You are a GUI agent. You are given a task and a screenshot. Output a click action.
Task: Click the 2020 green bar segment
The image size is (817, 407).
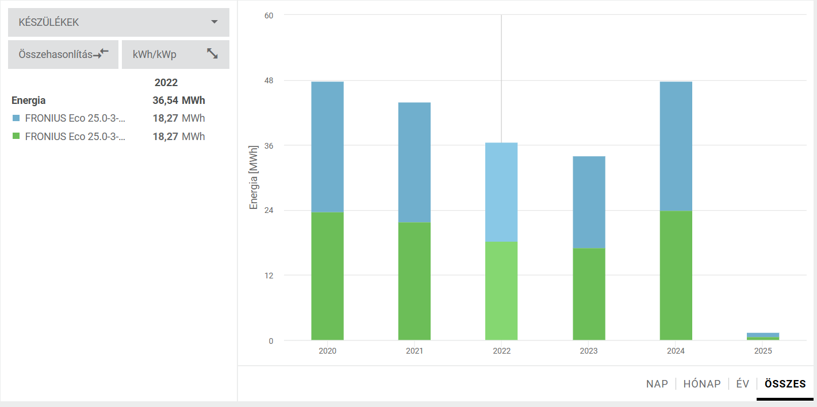coord(327,276)
